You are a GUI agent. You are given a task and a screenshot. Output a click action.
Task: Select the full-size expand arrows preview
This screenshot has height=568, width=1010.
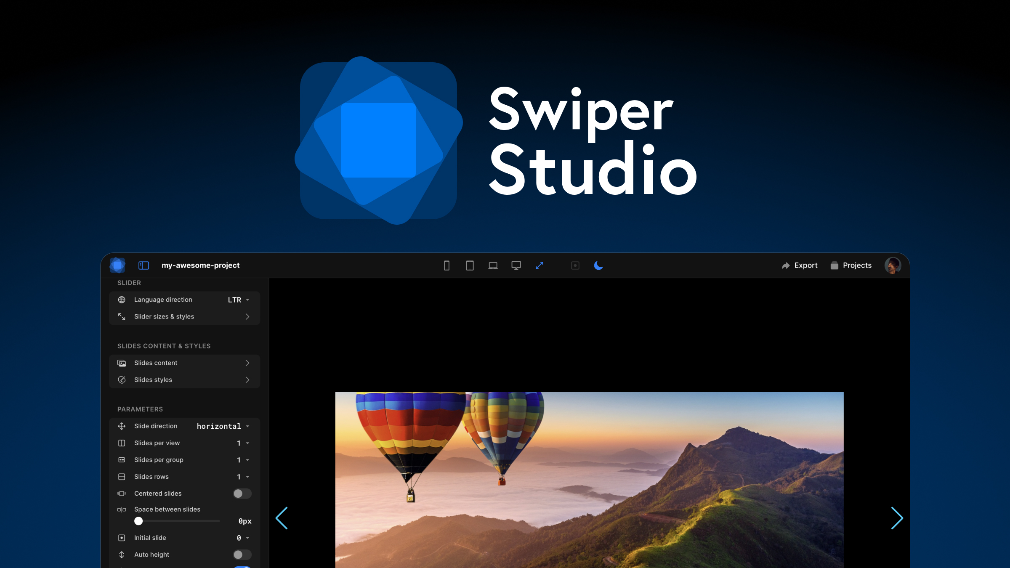[x=539, y=265]
